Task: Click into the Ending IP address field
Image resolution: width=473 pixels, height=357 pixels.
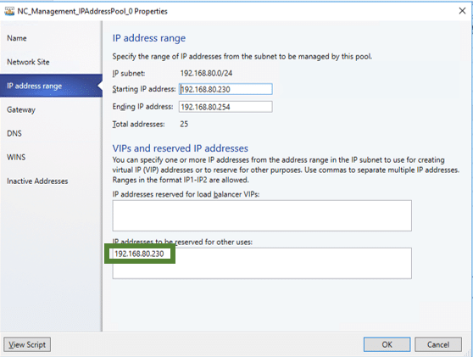Action: pyautogui.click(x=225, y=107)
